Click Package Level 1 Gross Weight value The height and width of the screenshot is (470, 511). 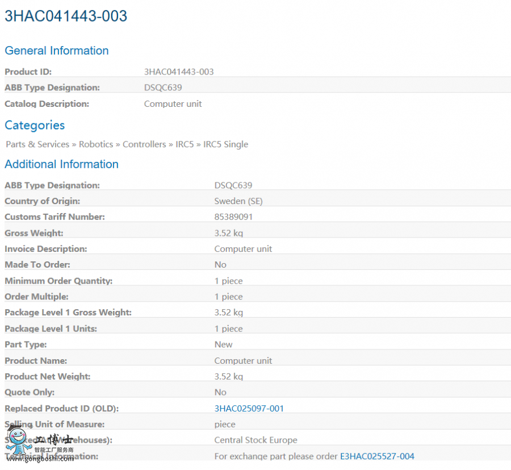click(x=229, y=313)
